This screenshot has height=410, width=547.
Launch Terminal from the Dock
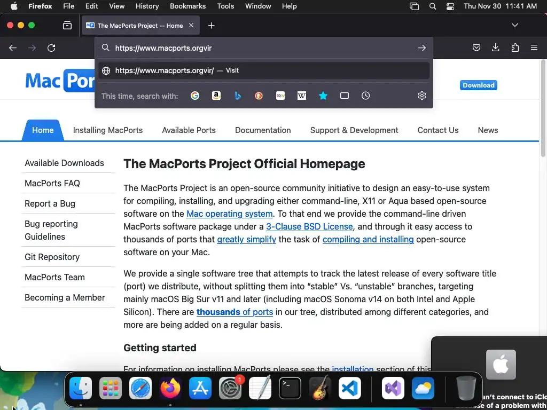(x=290, y=388)
